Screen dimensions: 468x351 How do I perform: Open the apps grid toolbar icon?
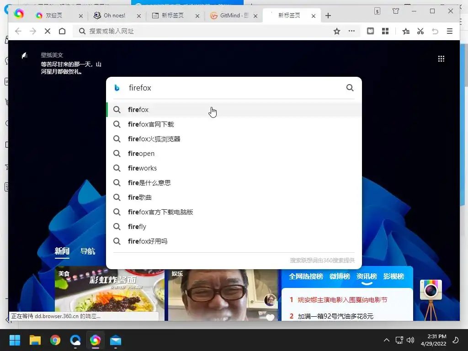pos(385,31)
